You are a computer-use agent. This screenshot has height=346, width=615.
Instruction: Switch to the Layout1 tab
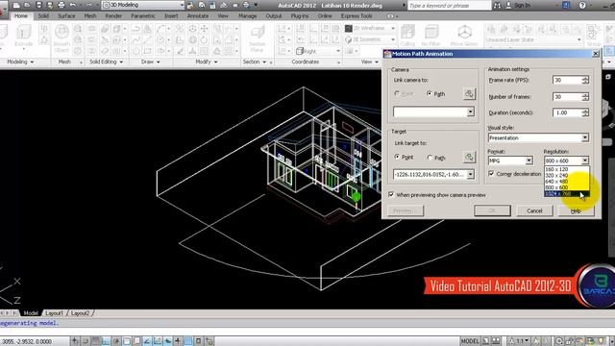[54, 313]
